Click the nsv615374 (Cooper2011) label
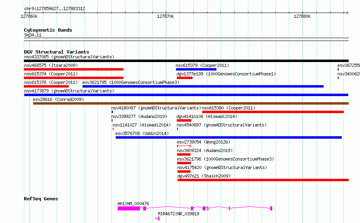The width and height of the screenshot is (360, 223). pos(51,74)
